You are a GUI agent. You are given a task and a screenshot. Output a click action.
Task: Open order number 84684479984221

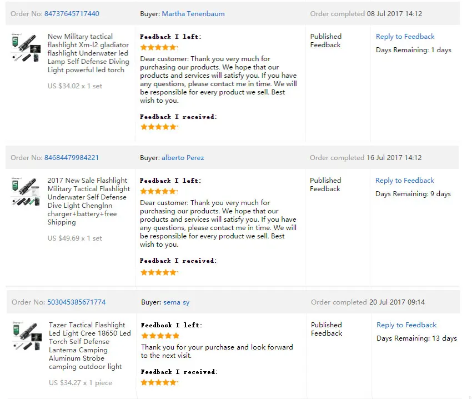tap(71, 158)
